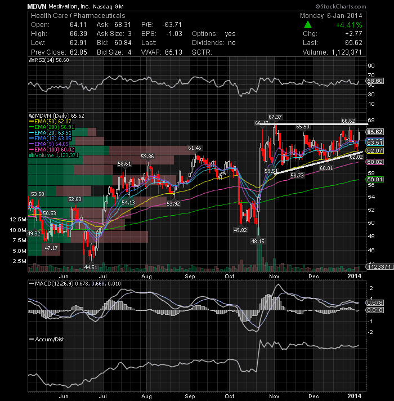Image resolution: width=394 pixels, height=401 pixels.
Task: Click Health Care / Pharmaceuticals sector text
Action: click(78, 16)
